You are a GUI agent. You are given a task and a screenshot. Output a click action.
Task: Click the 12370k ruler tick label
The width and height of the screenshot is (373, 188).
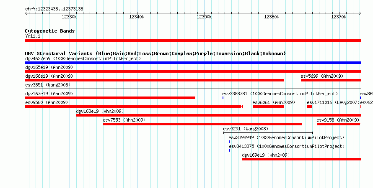pos(339,17)
